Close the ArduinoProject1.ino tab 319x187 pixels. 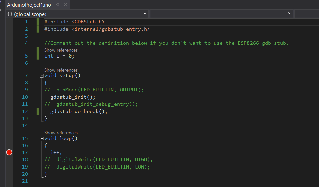coord(65,5)
